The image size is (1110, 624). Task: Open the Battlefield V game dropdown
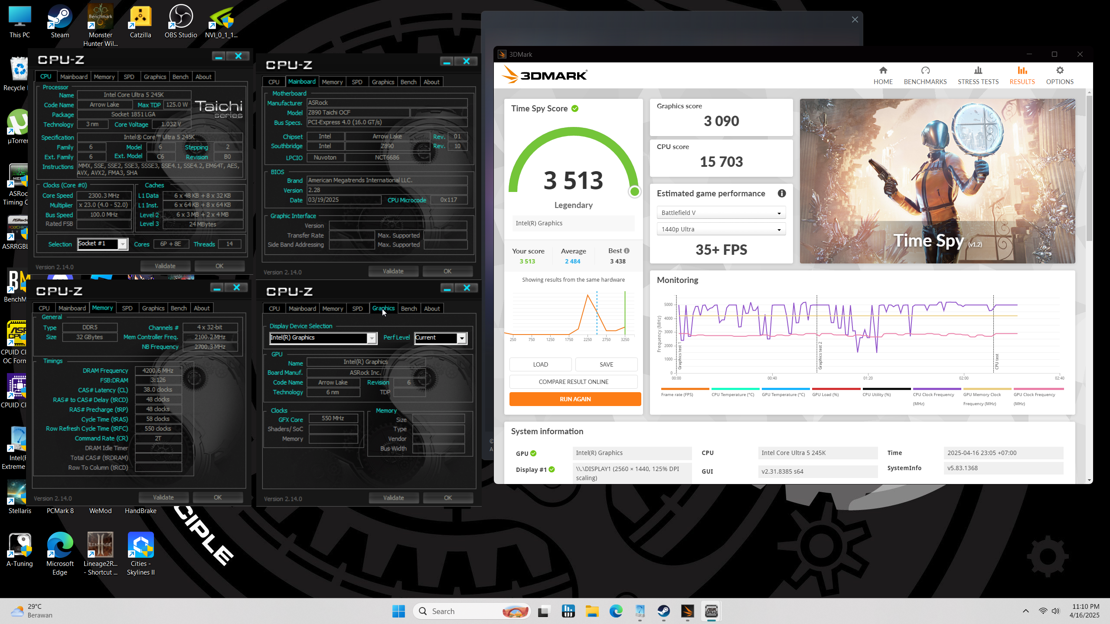coord(721,213)
